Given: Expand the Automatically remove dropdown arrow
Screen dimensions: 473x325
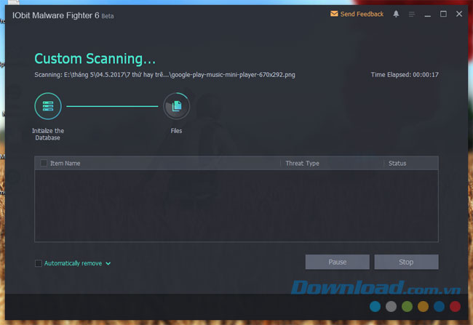Looking at the screenshot, I should point(108,263).
